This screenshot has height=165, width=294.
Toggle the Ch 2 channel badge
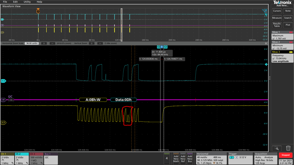pos(22,158)
